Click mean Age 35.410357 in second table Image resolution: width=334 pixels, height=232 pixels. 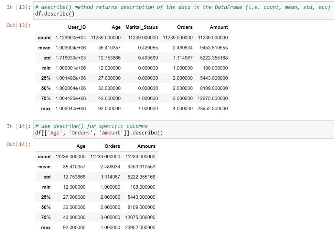[74, 167]
